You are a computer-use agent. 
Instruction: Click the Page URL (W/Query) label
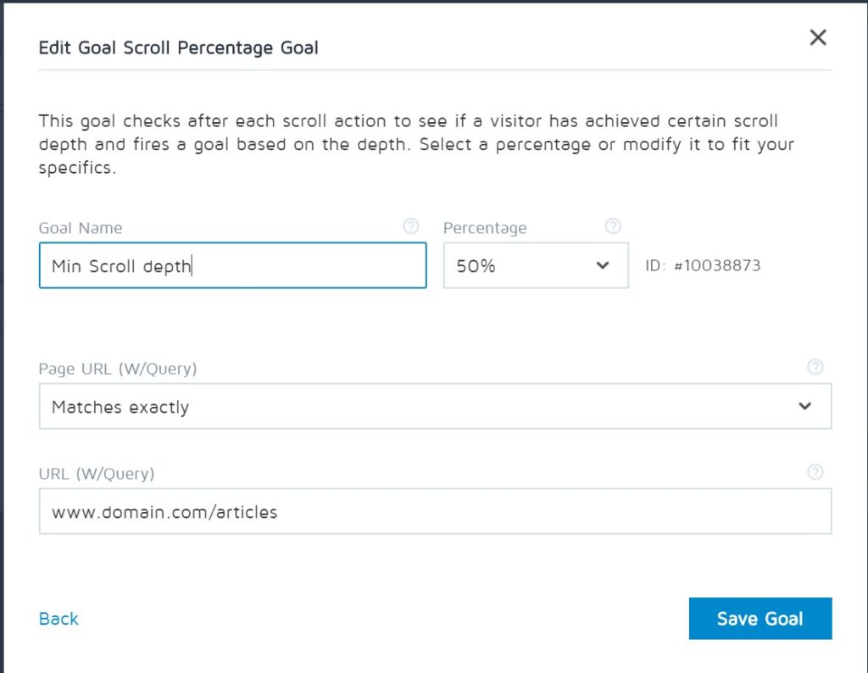click(x=118, y=369)
